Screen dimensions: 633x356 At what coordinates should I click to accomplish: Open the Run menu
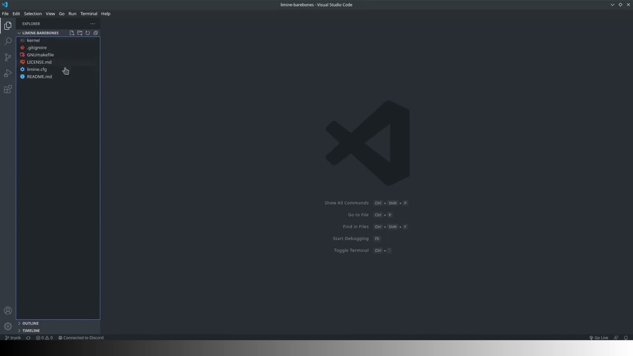pyautogui.click(x=72, y=14)
